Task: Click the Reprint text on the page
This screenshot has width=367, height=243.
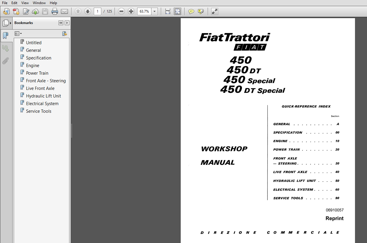Action: pos(334,218)
